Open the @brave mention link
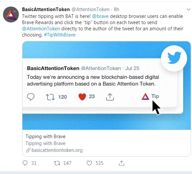The width and height of the screenshot is (192, 174). (100, 16)
